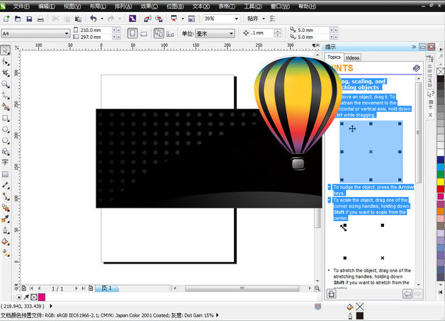Select the Smart fill tool

5,106
